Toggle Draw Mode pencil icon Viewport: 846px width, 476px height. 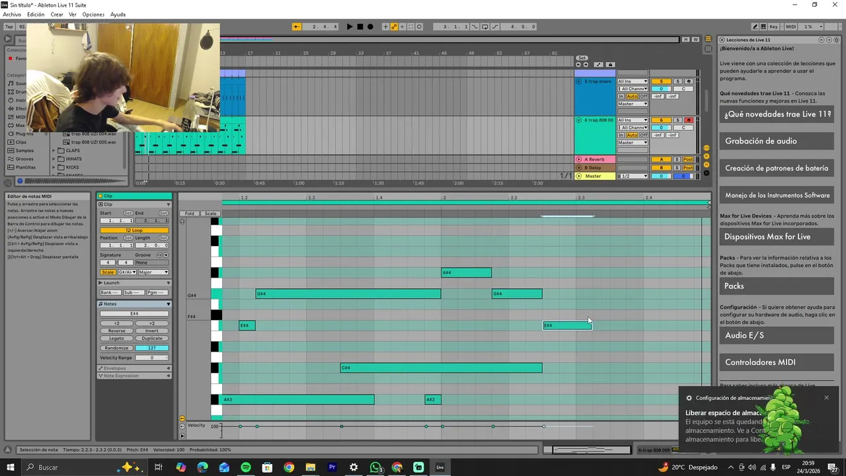(x=755, y=26)
